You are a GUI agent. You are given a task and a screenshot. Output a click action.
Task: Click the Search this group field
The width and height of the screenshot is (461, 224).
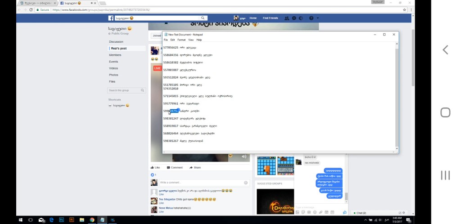[x=127, y=90]
